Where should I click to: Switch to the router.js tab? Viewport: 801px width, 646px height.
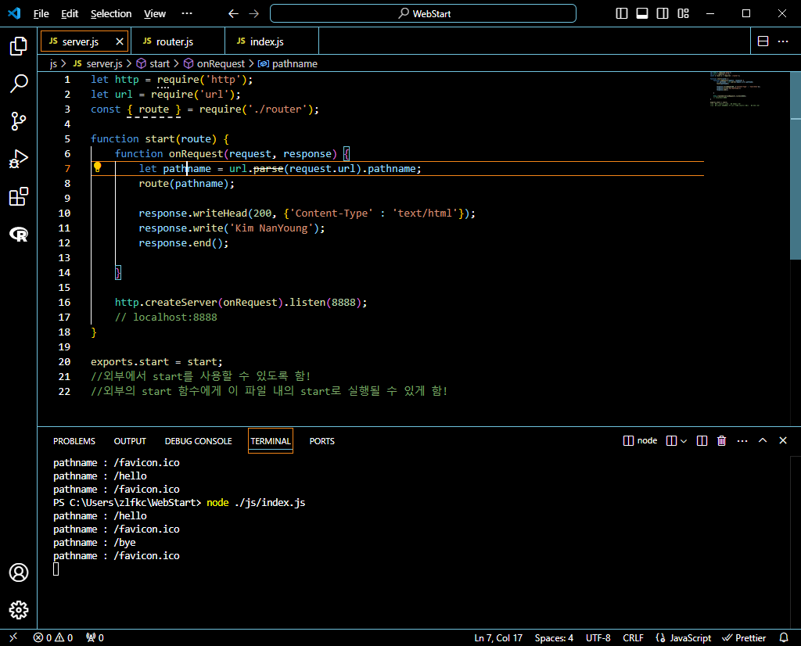click(x=178, y=41)
